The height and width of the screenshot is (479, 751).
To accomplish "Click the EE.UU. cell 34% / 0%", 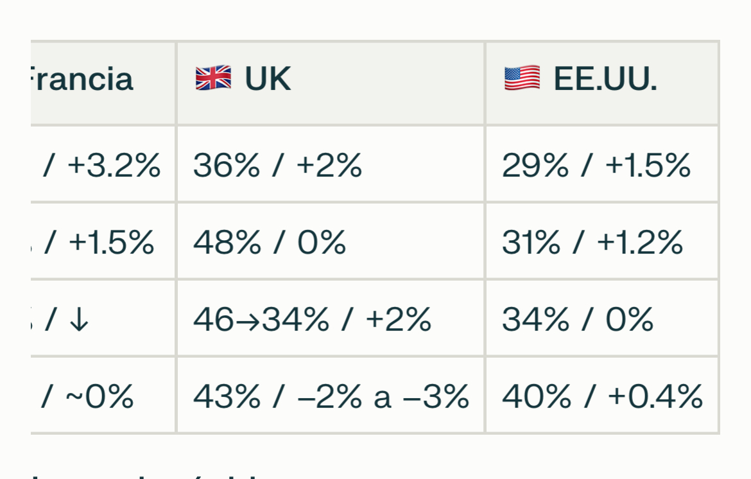I will [577, 319].
